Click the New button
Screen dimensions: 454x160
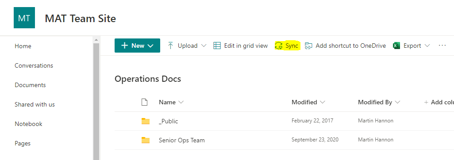tap(137, 46)
